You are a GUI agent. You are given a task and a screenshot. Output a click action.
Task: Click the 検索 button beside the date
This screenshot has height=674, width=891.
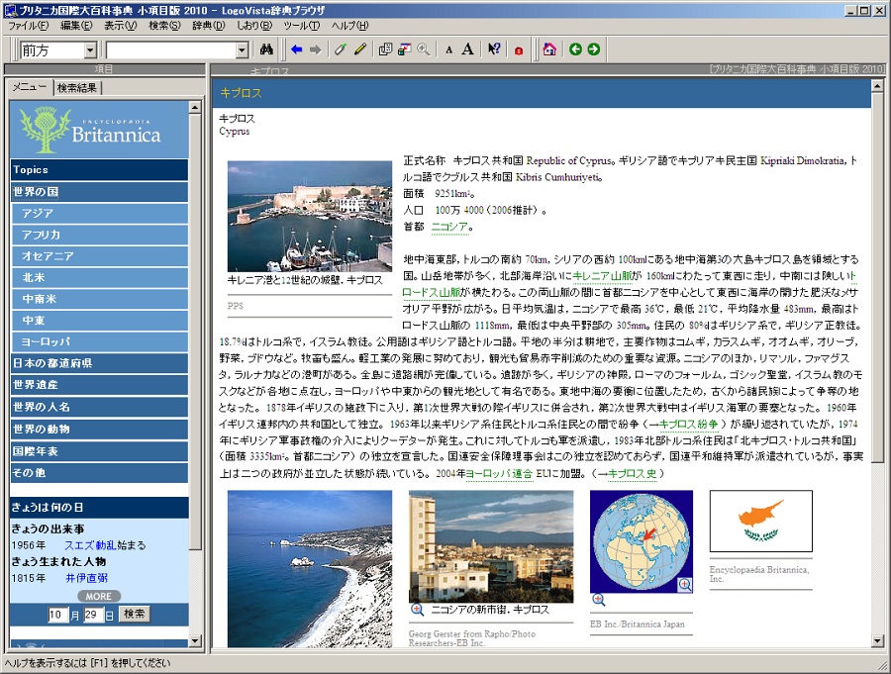(x=134, y=614)
